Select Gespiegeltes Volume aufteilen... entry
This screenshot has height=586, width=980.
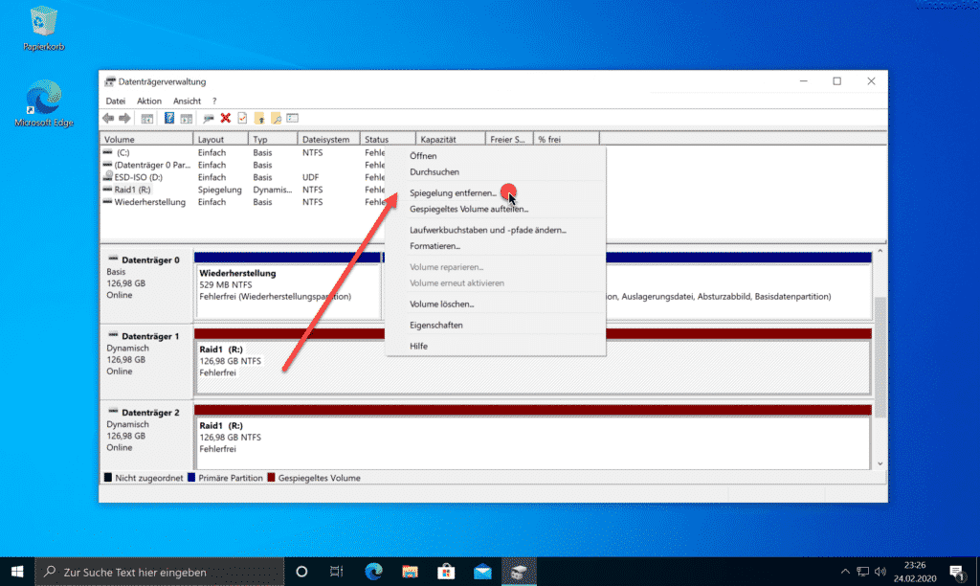pos(496,209)
